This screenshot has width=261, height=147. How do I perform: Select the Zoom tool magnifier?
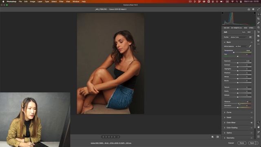258,122
